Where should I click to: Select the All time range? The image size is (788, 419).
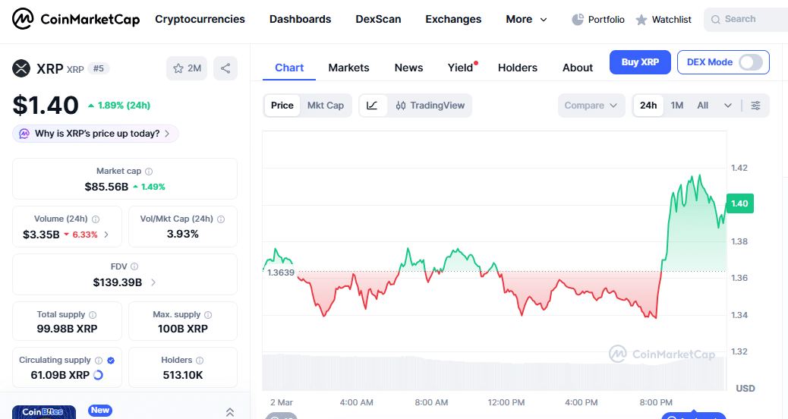click(x=702, y=106)
